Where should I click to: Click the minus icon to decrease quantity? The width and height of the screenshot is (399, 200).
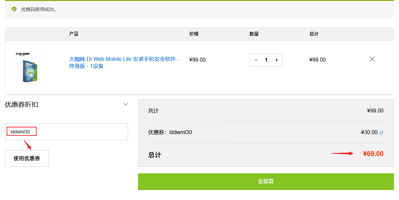256,60
